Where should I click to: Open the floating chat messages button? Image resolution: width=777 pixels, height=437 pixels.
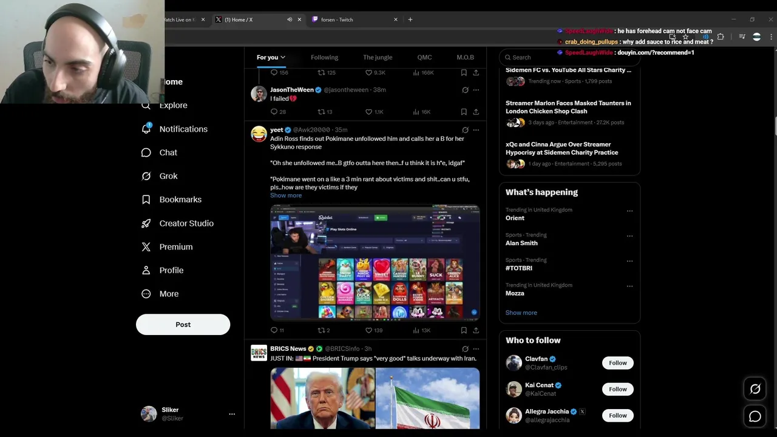coord(755,416)
